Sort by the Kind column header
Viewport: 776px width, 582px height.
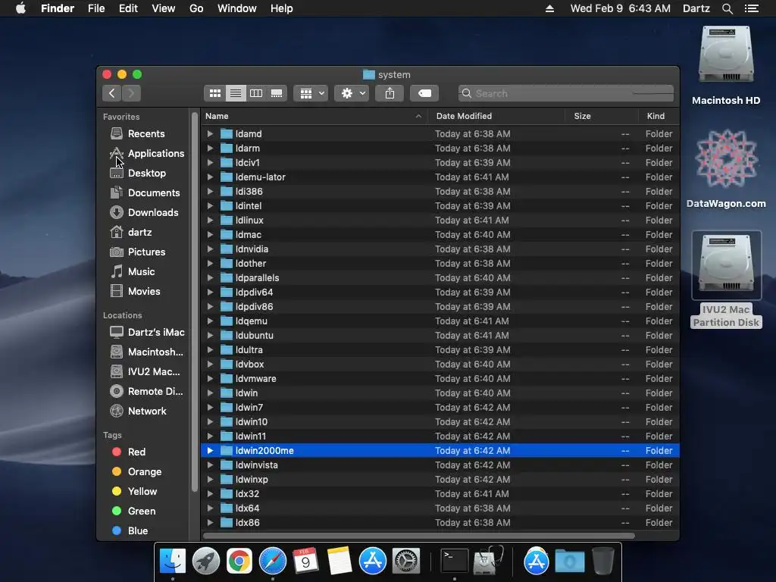tap(659, 116)
